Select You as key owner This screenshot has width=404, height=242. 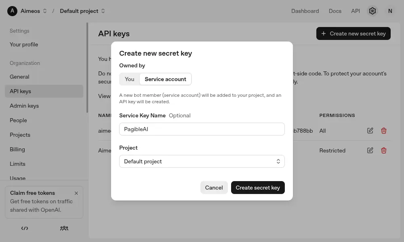pyautogui.click(x=129, y=79)
